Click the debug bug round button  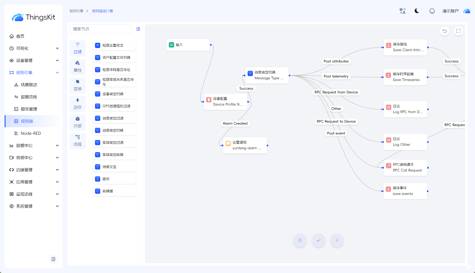pyautogui.click(x=300, y=240)
